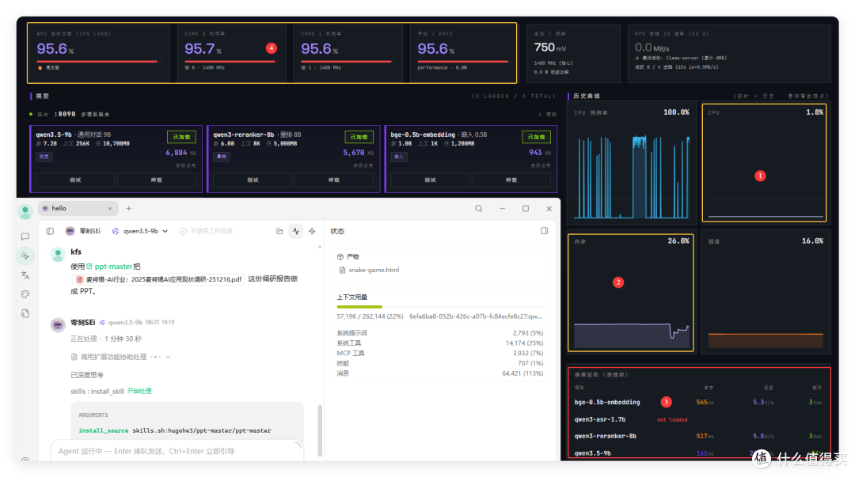Click the 系统工具 14,174 (25%) row
This screenshot has width=855, height=477.
439,343
